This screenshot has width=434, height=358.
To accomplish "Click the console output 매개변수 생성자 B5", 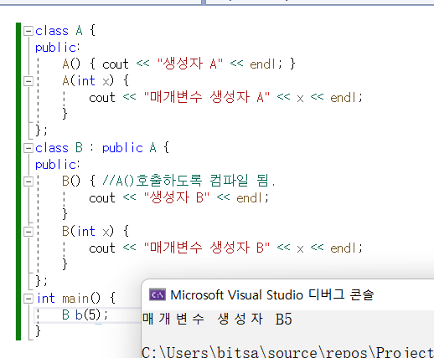I will tap(217, 319).
